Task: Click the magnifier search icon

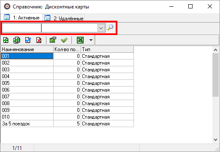Action: pos(110,27)
